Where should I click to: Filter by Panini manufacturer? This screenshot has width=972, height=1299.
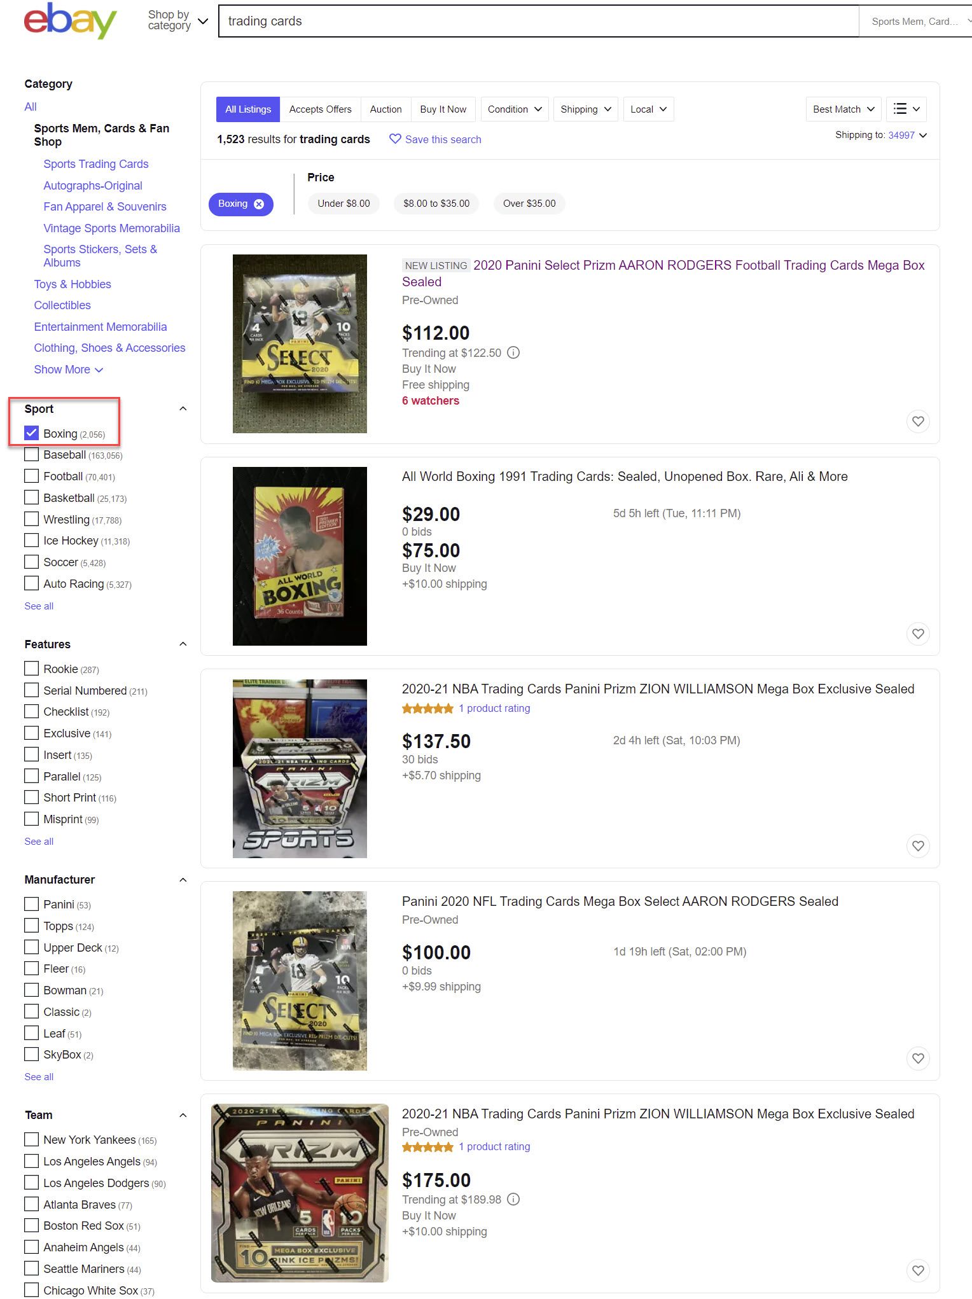click(31, 904)
